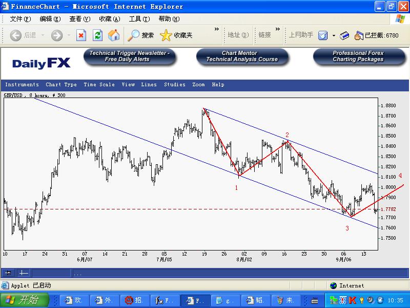Screen dimensions: 410x308
Task: Expand the forward button history dropdown
Action: pos(69,35)
